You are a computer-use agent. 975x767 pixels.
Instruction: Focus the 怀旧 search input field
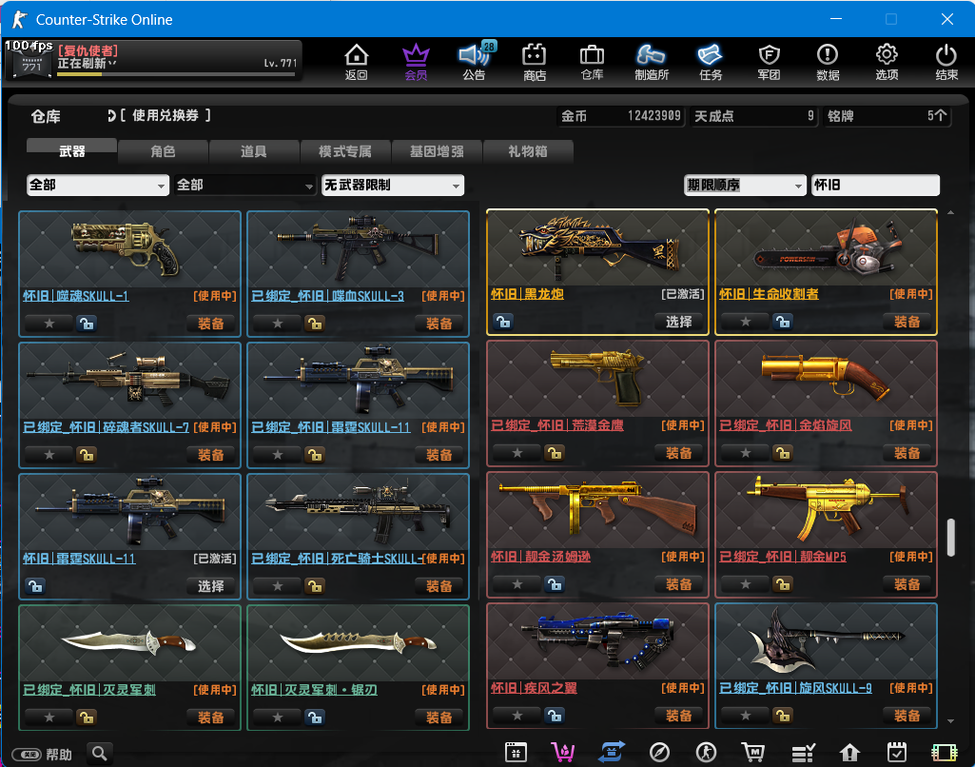coord(875,185)
